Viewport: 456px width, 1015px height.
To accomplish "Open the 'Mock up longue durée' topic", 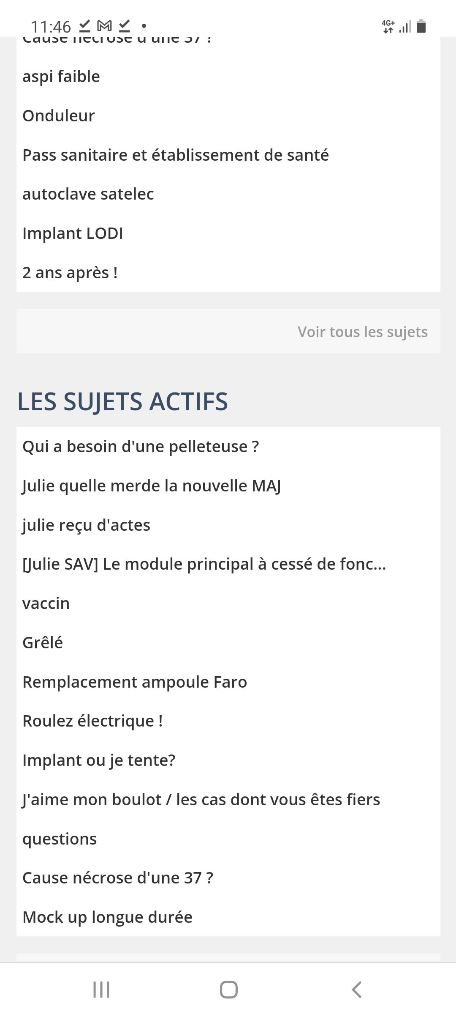I will click(107, 917).
